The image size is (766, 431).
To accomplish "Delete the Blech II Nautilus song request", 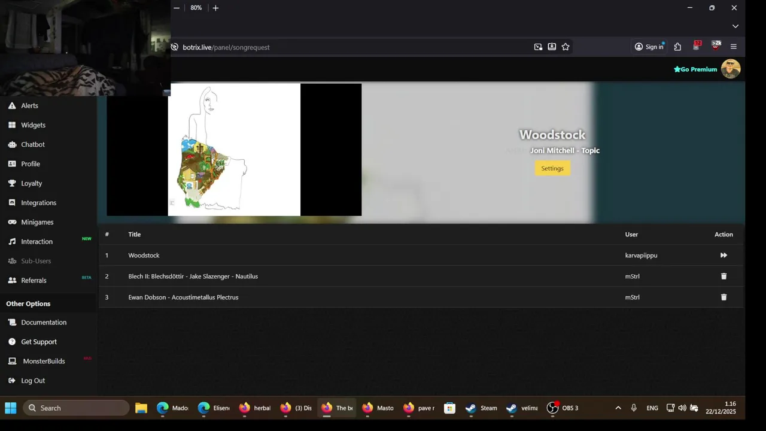I will (724, 276).
